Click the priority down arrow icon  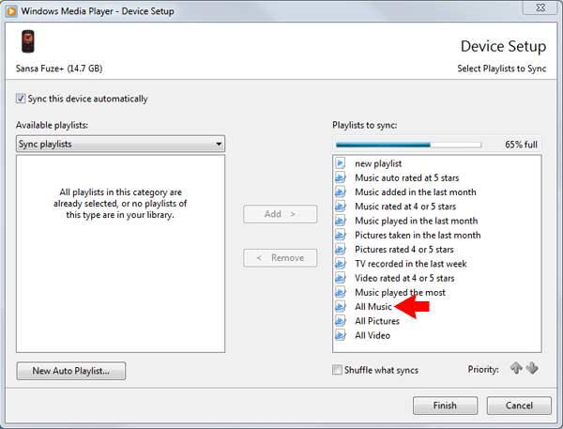532,369
